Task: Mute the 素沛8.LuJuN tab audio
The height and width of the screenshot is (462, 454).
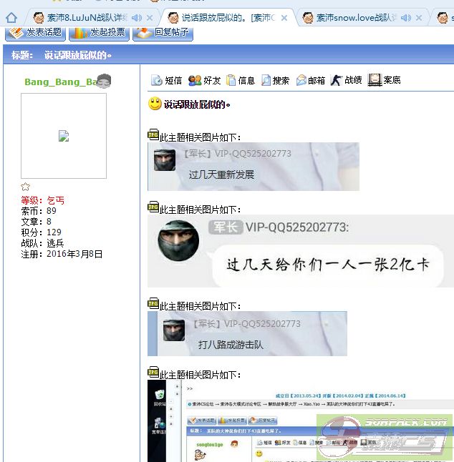Action: point(136,17)
